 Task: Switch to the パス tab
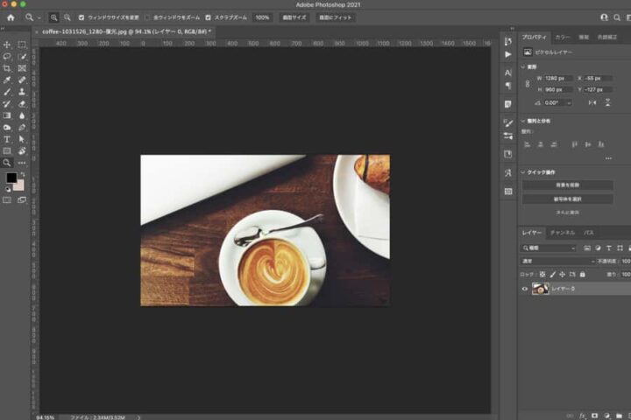click(x=589, y=233)
